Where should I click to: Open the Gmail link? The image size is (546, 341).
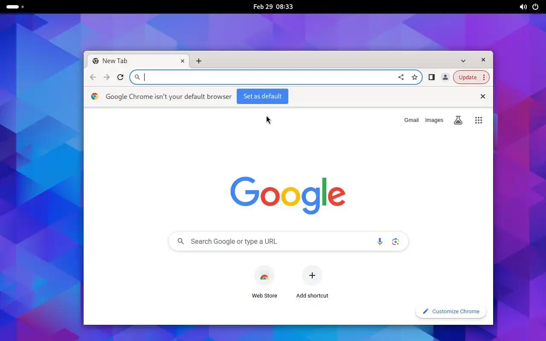coord(411,120)
